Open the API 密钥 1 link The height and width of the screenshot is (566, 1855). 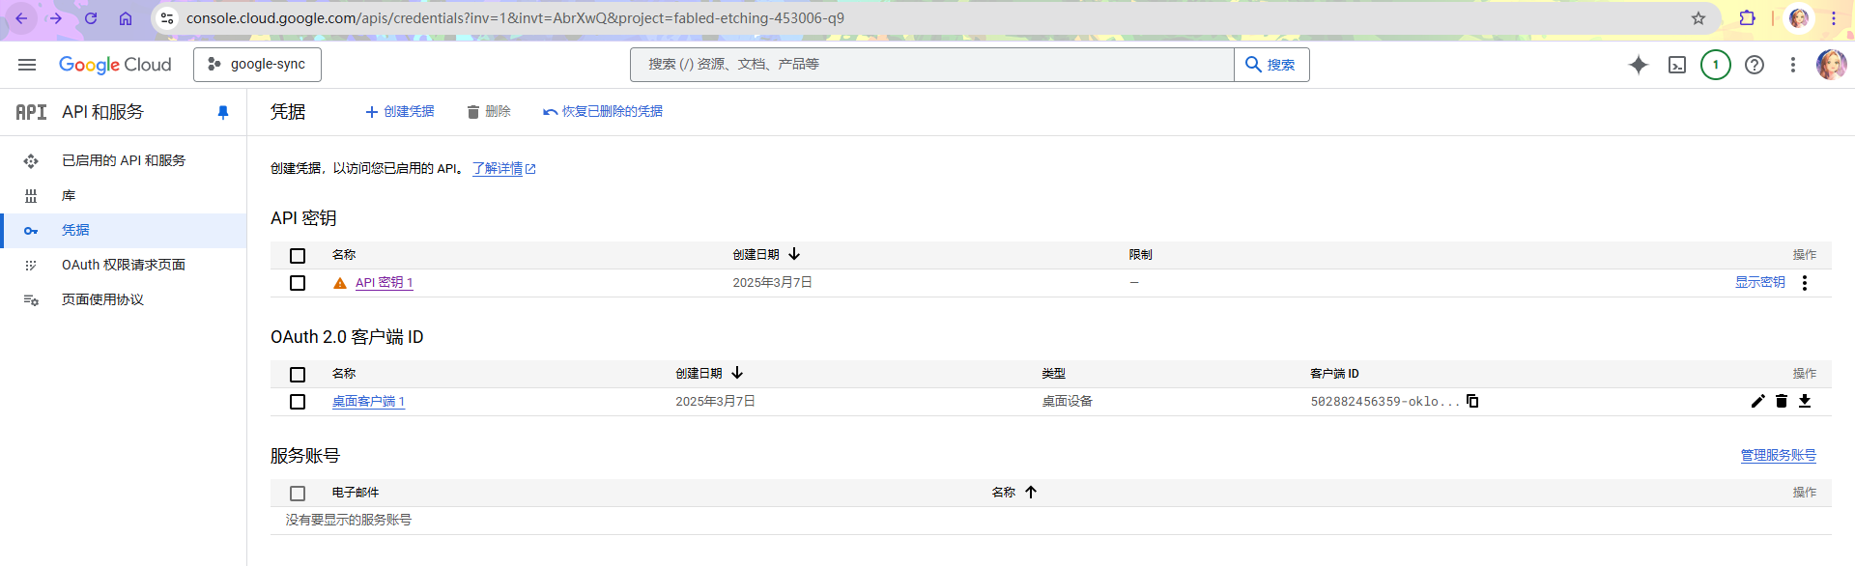click(385, 283)
